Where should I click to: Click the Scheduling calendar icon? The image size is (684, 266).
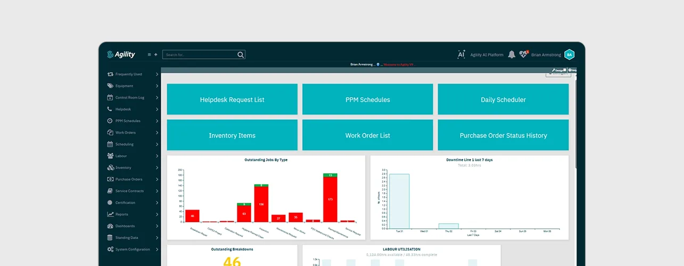110,144
